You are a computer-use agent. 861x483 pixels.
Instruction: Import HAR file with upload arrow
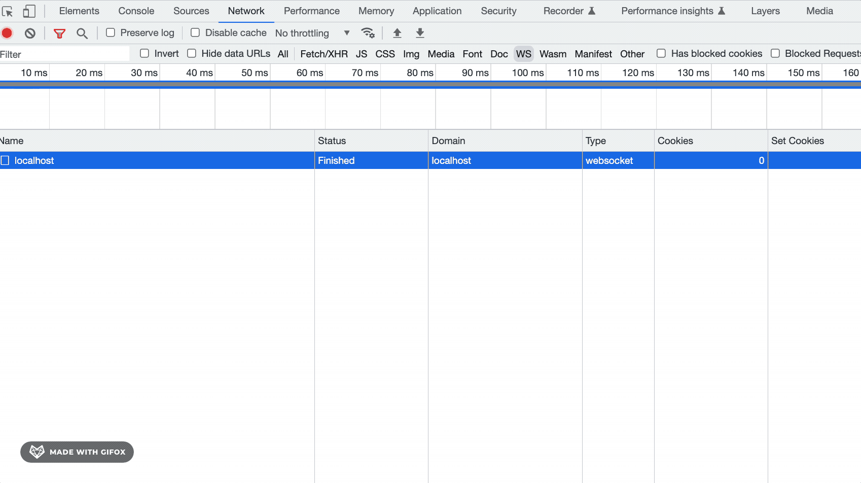click(397, 33)
